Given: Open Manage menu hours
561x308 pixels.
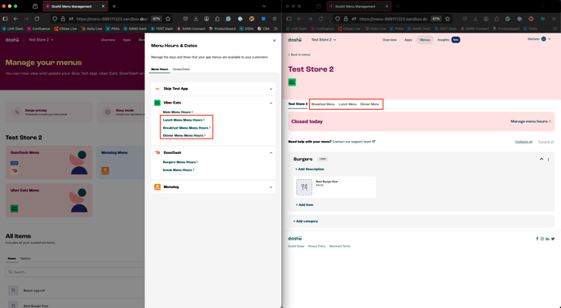Looking at the screenshot, I should point(531,121).
